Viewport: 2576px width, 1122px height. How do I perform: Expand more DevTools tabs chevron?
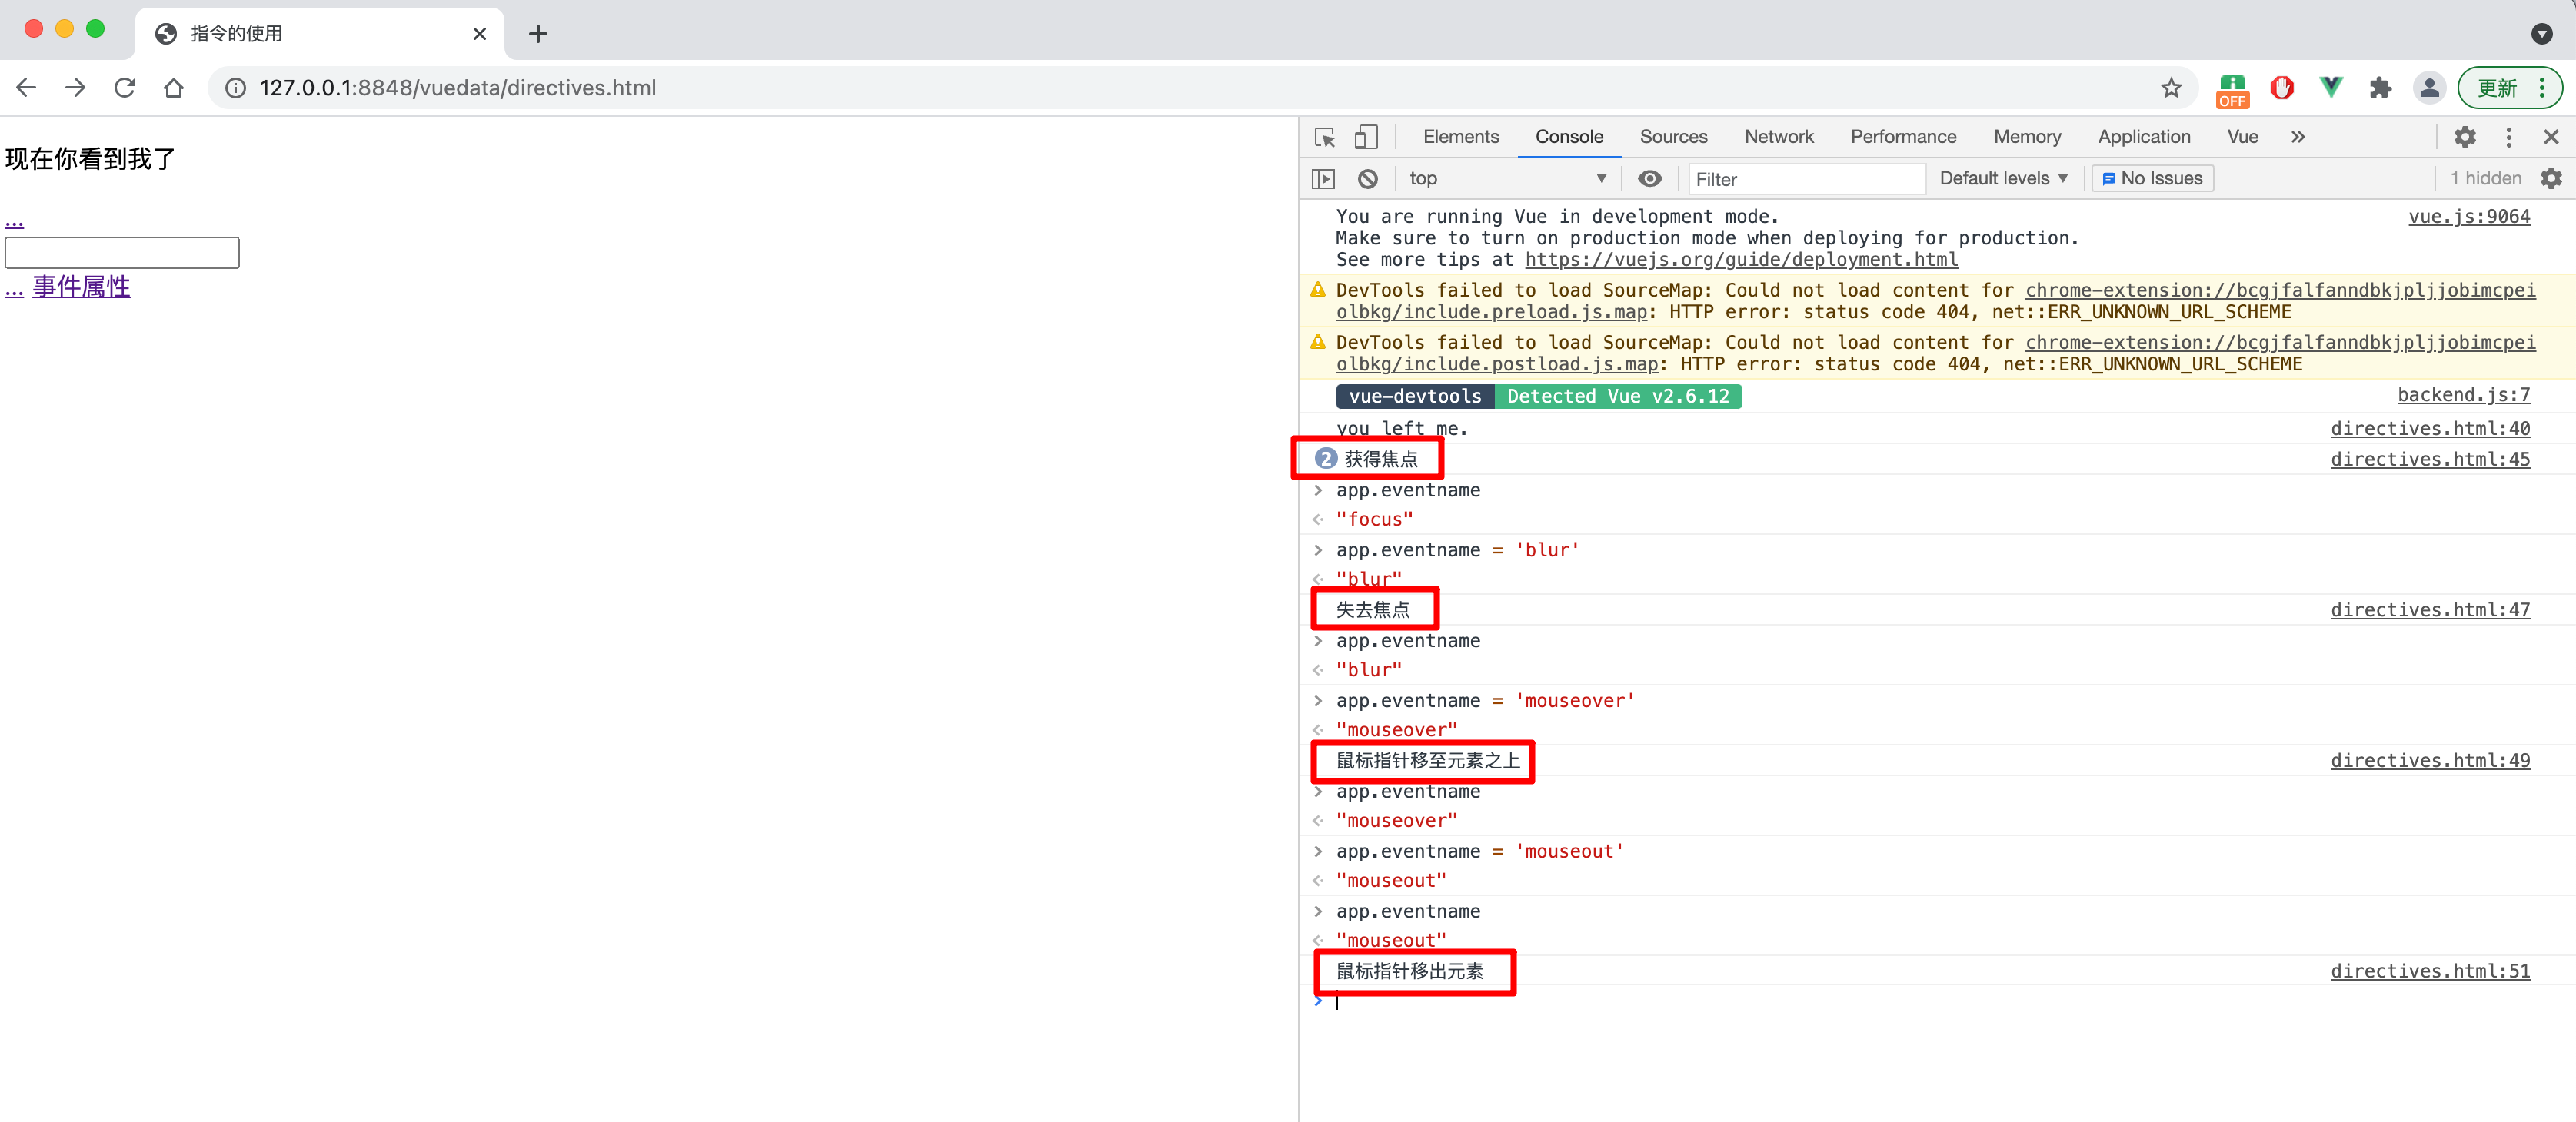[2297, 137]
